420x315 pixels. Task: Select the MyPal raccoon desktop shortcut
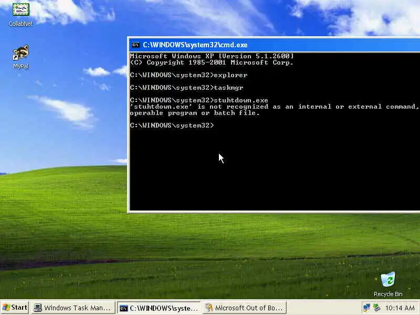[x=20, y=57]
